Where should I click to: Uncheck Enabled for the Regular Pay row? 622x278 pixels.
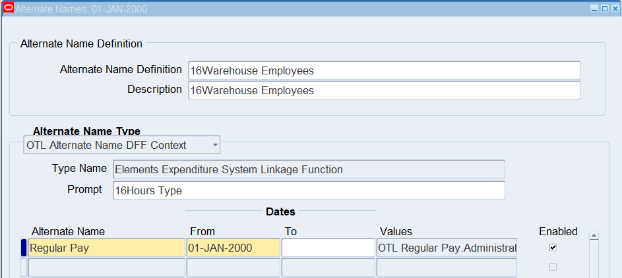point(553,248)
